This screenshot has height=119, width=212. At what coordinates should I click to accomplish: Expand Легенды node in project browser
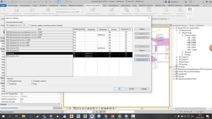[174, 67]
